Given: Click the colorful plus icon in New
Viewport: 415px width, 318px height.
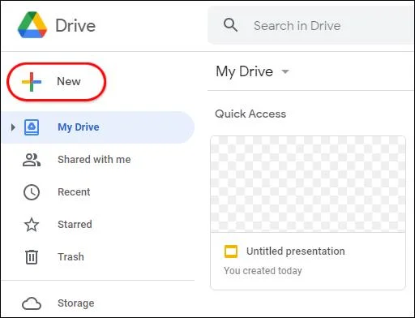Looking at the screenshot, I should [x=32, y=82].
